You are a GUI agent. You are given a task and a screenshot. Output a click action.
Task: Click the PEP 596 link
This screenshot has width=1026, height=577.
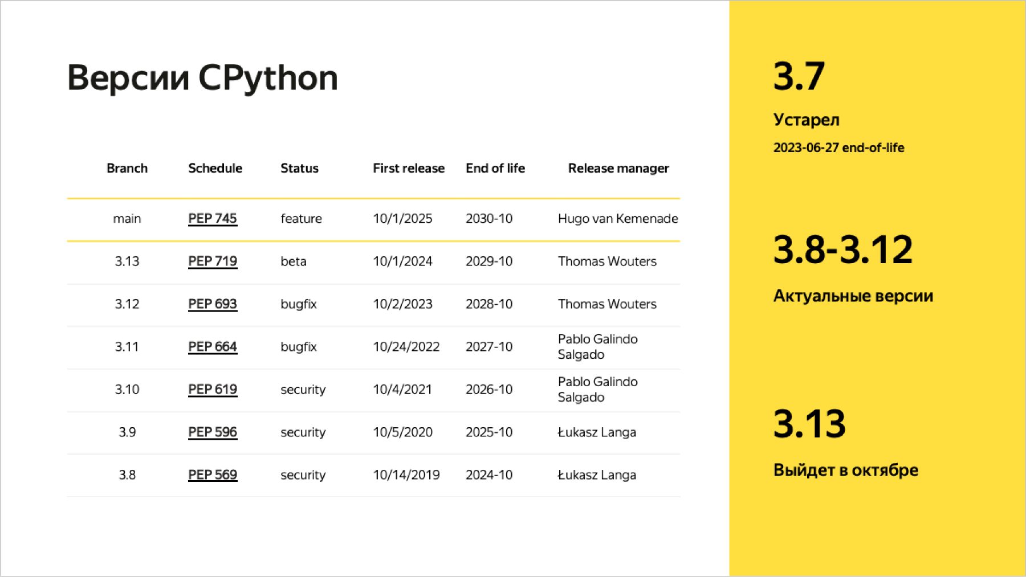212,432
